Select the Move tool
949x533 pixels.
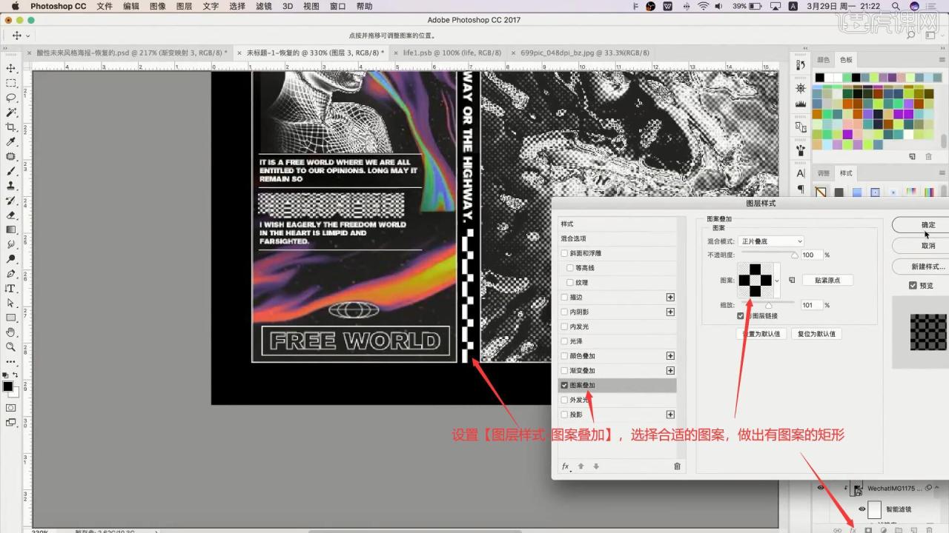point(11,68)
